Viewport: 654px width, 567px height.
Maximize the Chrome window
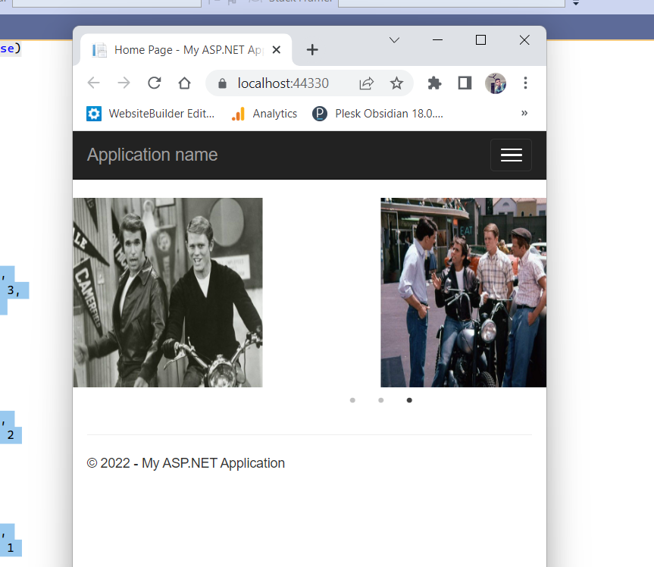tap(480, 40)
